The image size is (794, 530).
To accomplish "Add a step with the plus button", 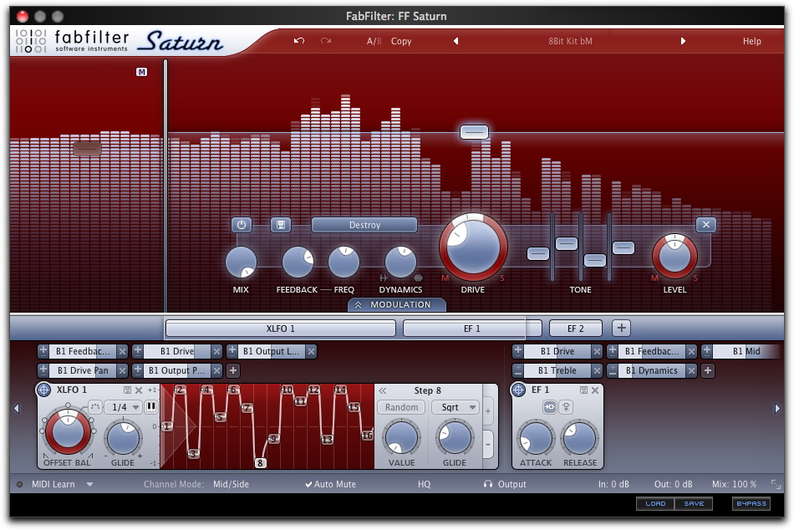I will [x=488, y=411].
